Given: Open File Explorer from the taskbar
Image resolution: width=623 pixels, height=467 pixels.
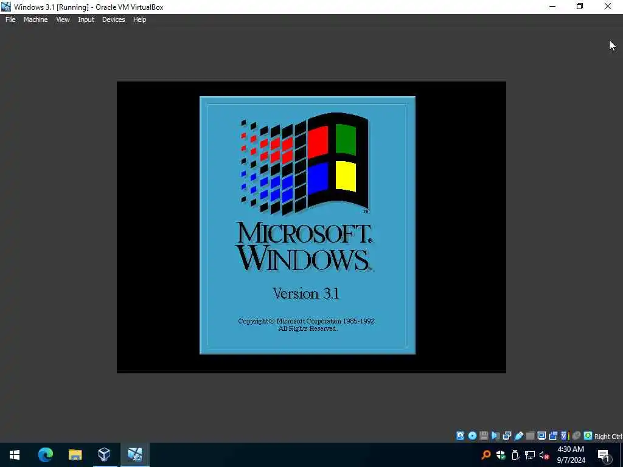Looking at the screenshot, I should [75, 455].
